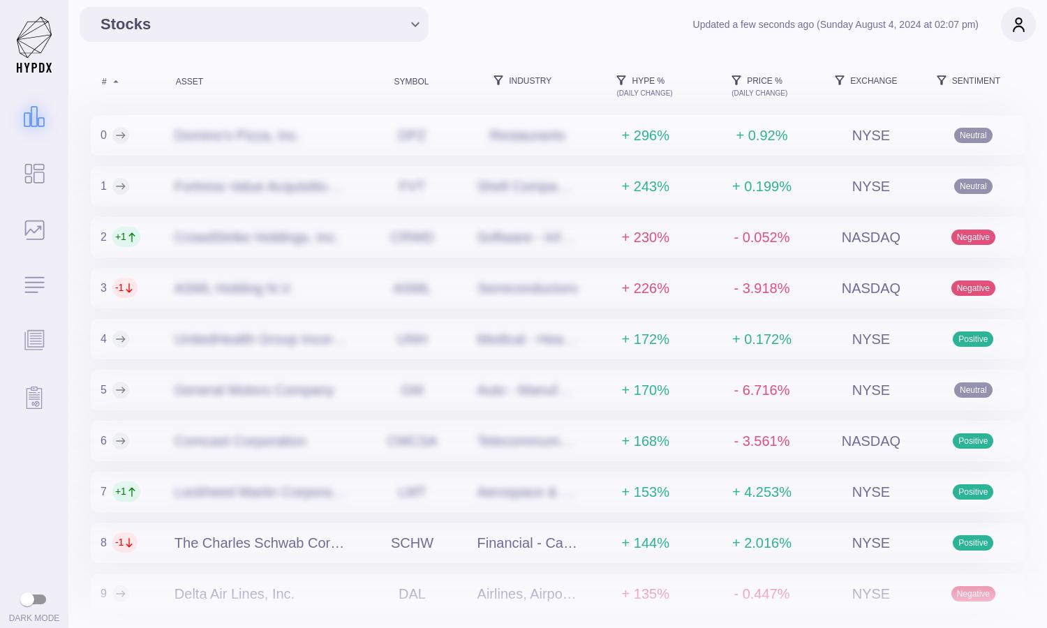
Task: Click the +1 up indicator in row 2
Action: click(126, 237)
